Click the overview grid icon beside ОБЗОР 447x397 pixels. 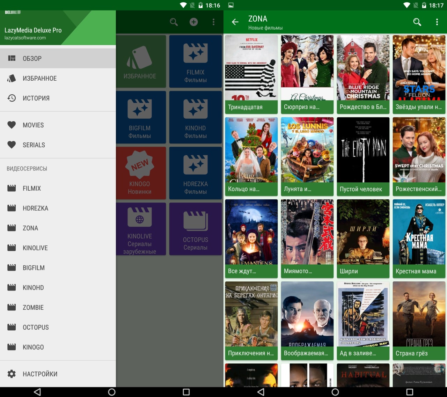point(12,58)
